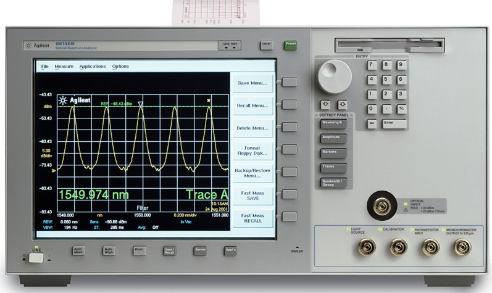The width and height of the screenshot is (492, 293).
Task: Select the Traces panel key
Action: click(x=333, y=168)
